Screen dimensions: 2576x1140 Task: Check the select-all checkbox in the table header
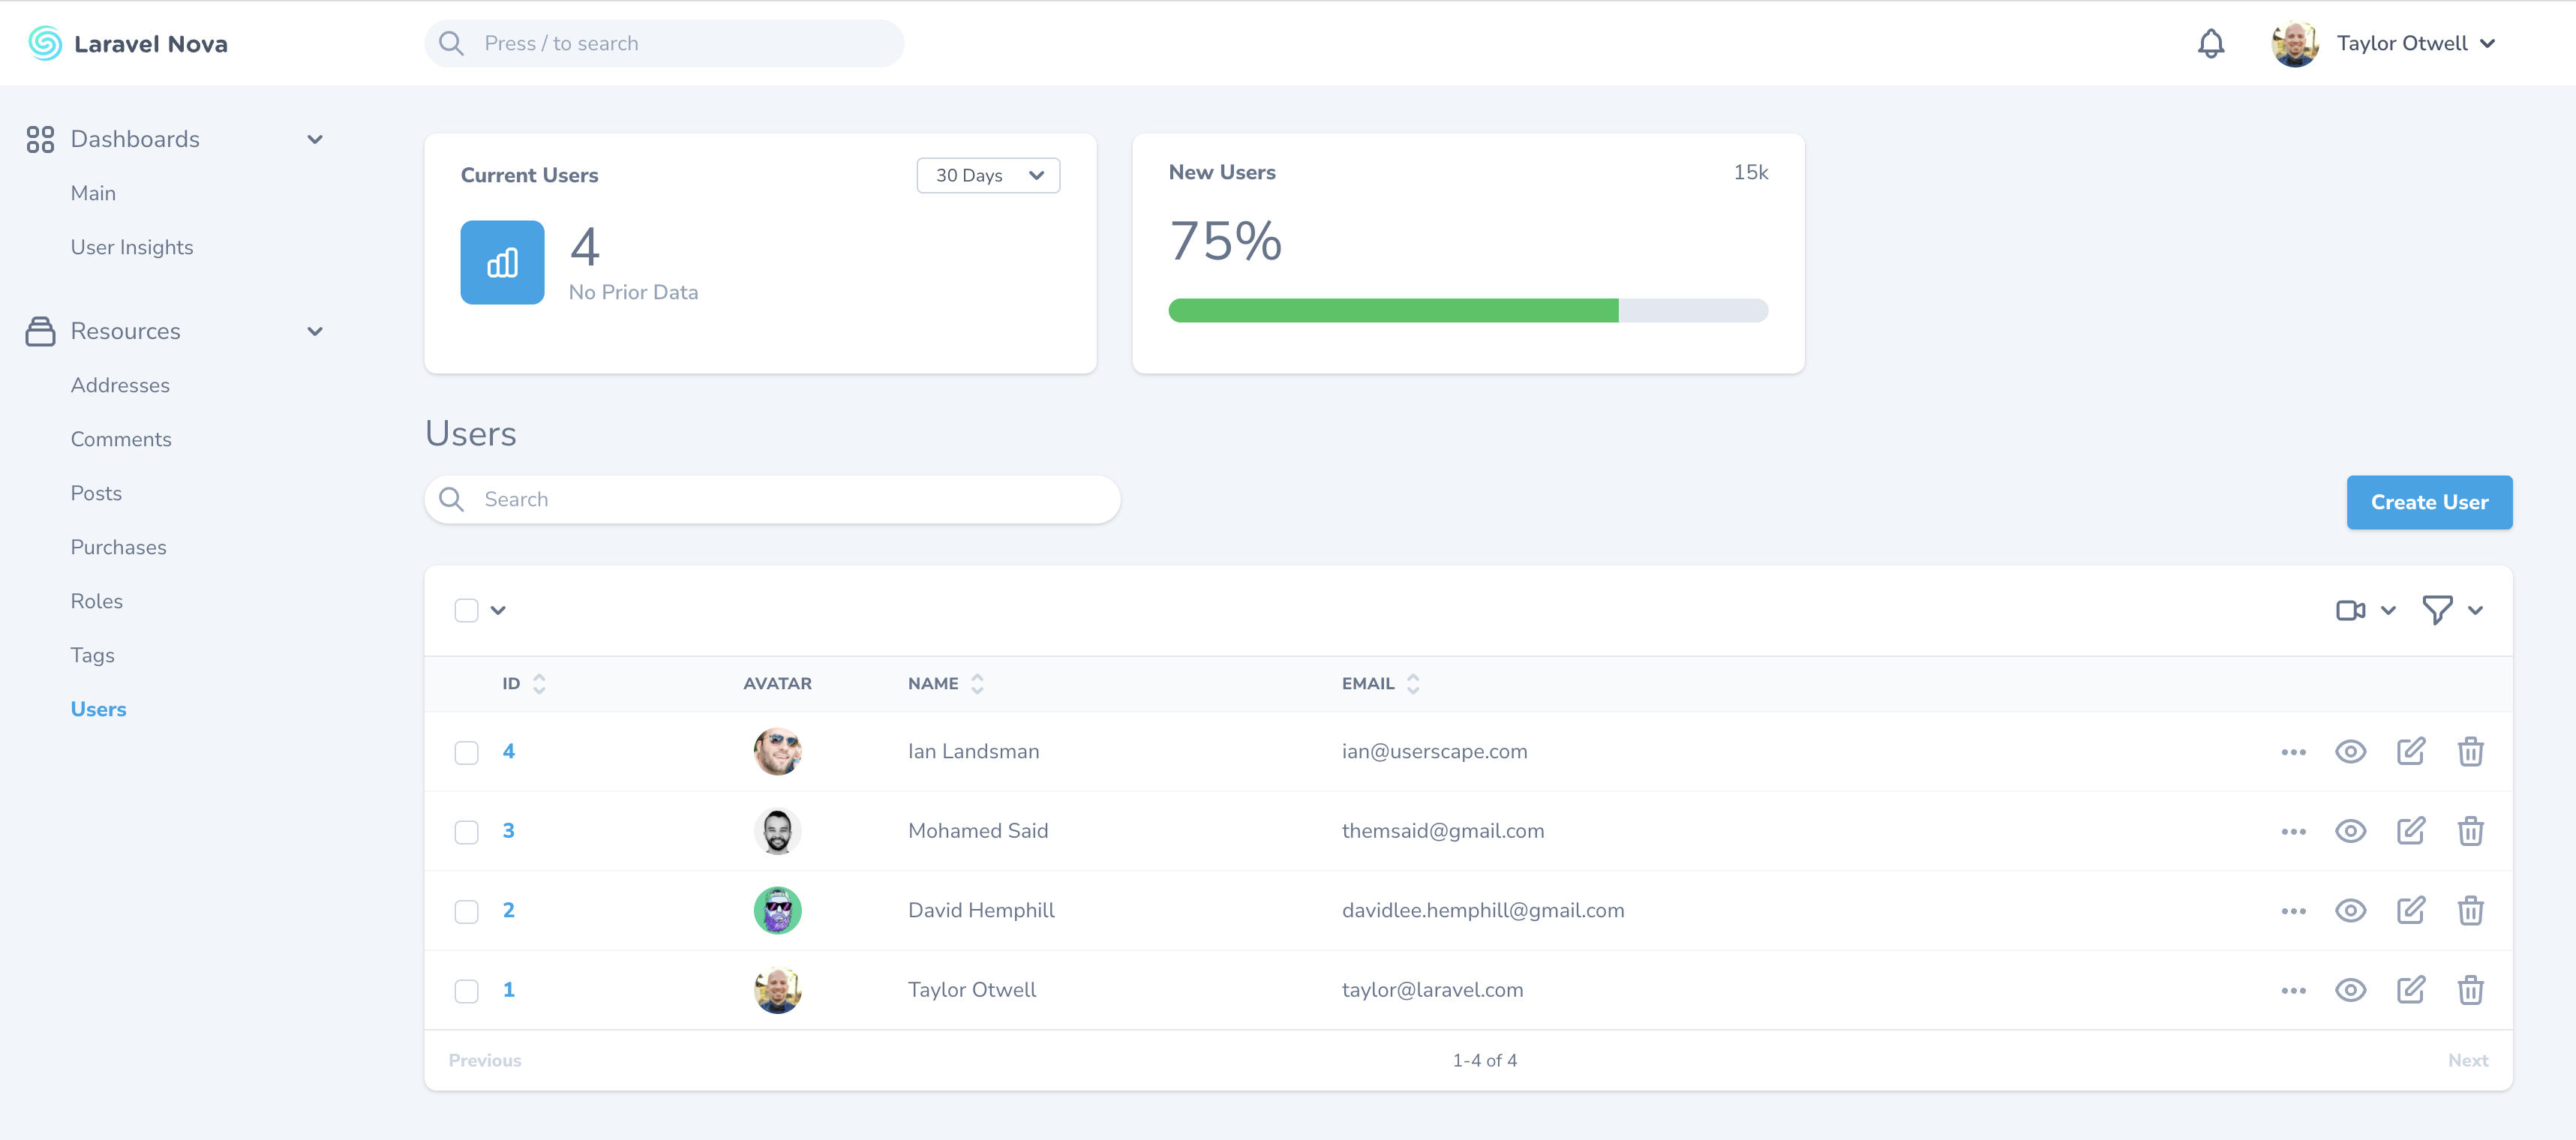click(466, 609)
